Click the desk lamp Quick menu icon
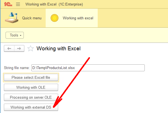Viewport: 168px width, 113px height. pos(12,18)
